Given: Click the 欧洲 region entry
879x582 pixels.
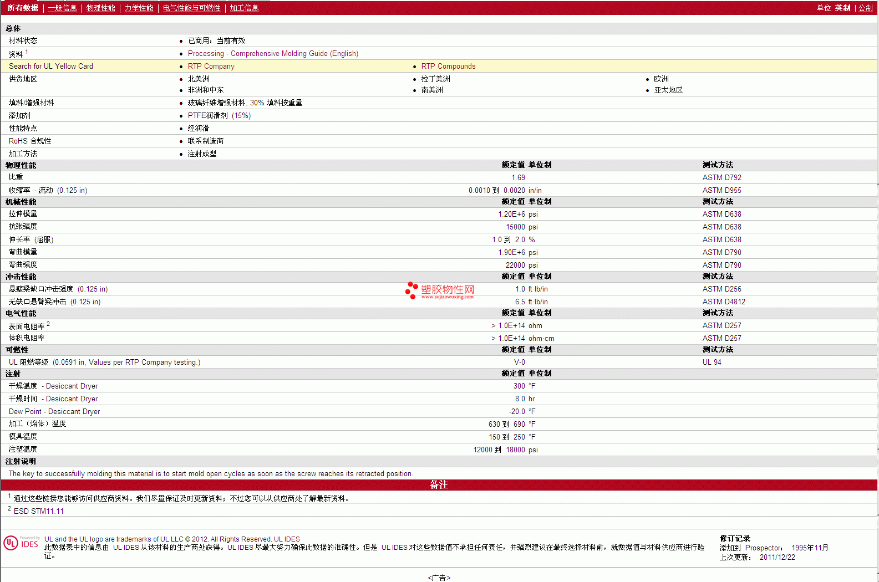Looking at the screenshot, I should [661, 79].
